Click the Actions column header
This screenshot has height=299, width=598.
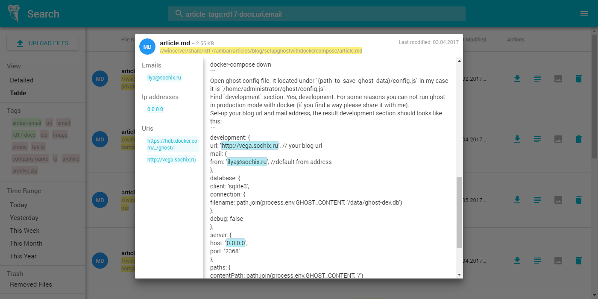pyautogui.click(x=516, y=40)
